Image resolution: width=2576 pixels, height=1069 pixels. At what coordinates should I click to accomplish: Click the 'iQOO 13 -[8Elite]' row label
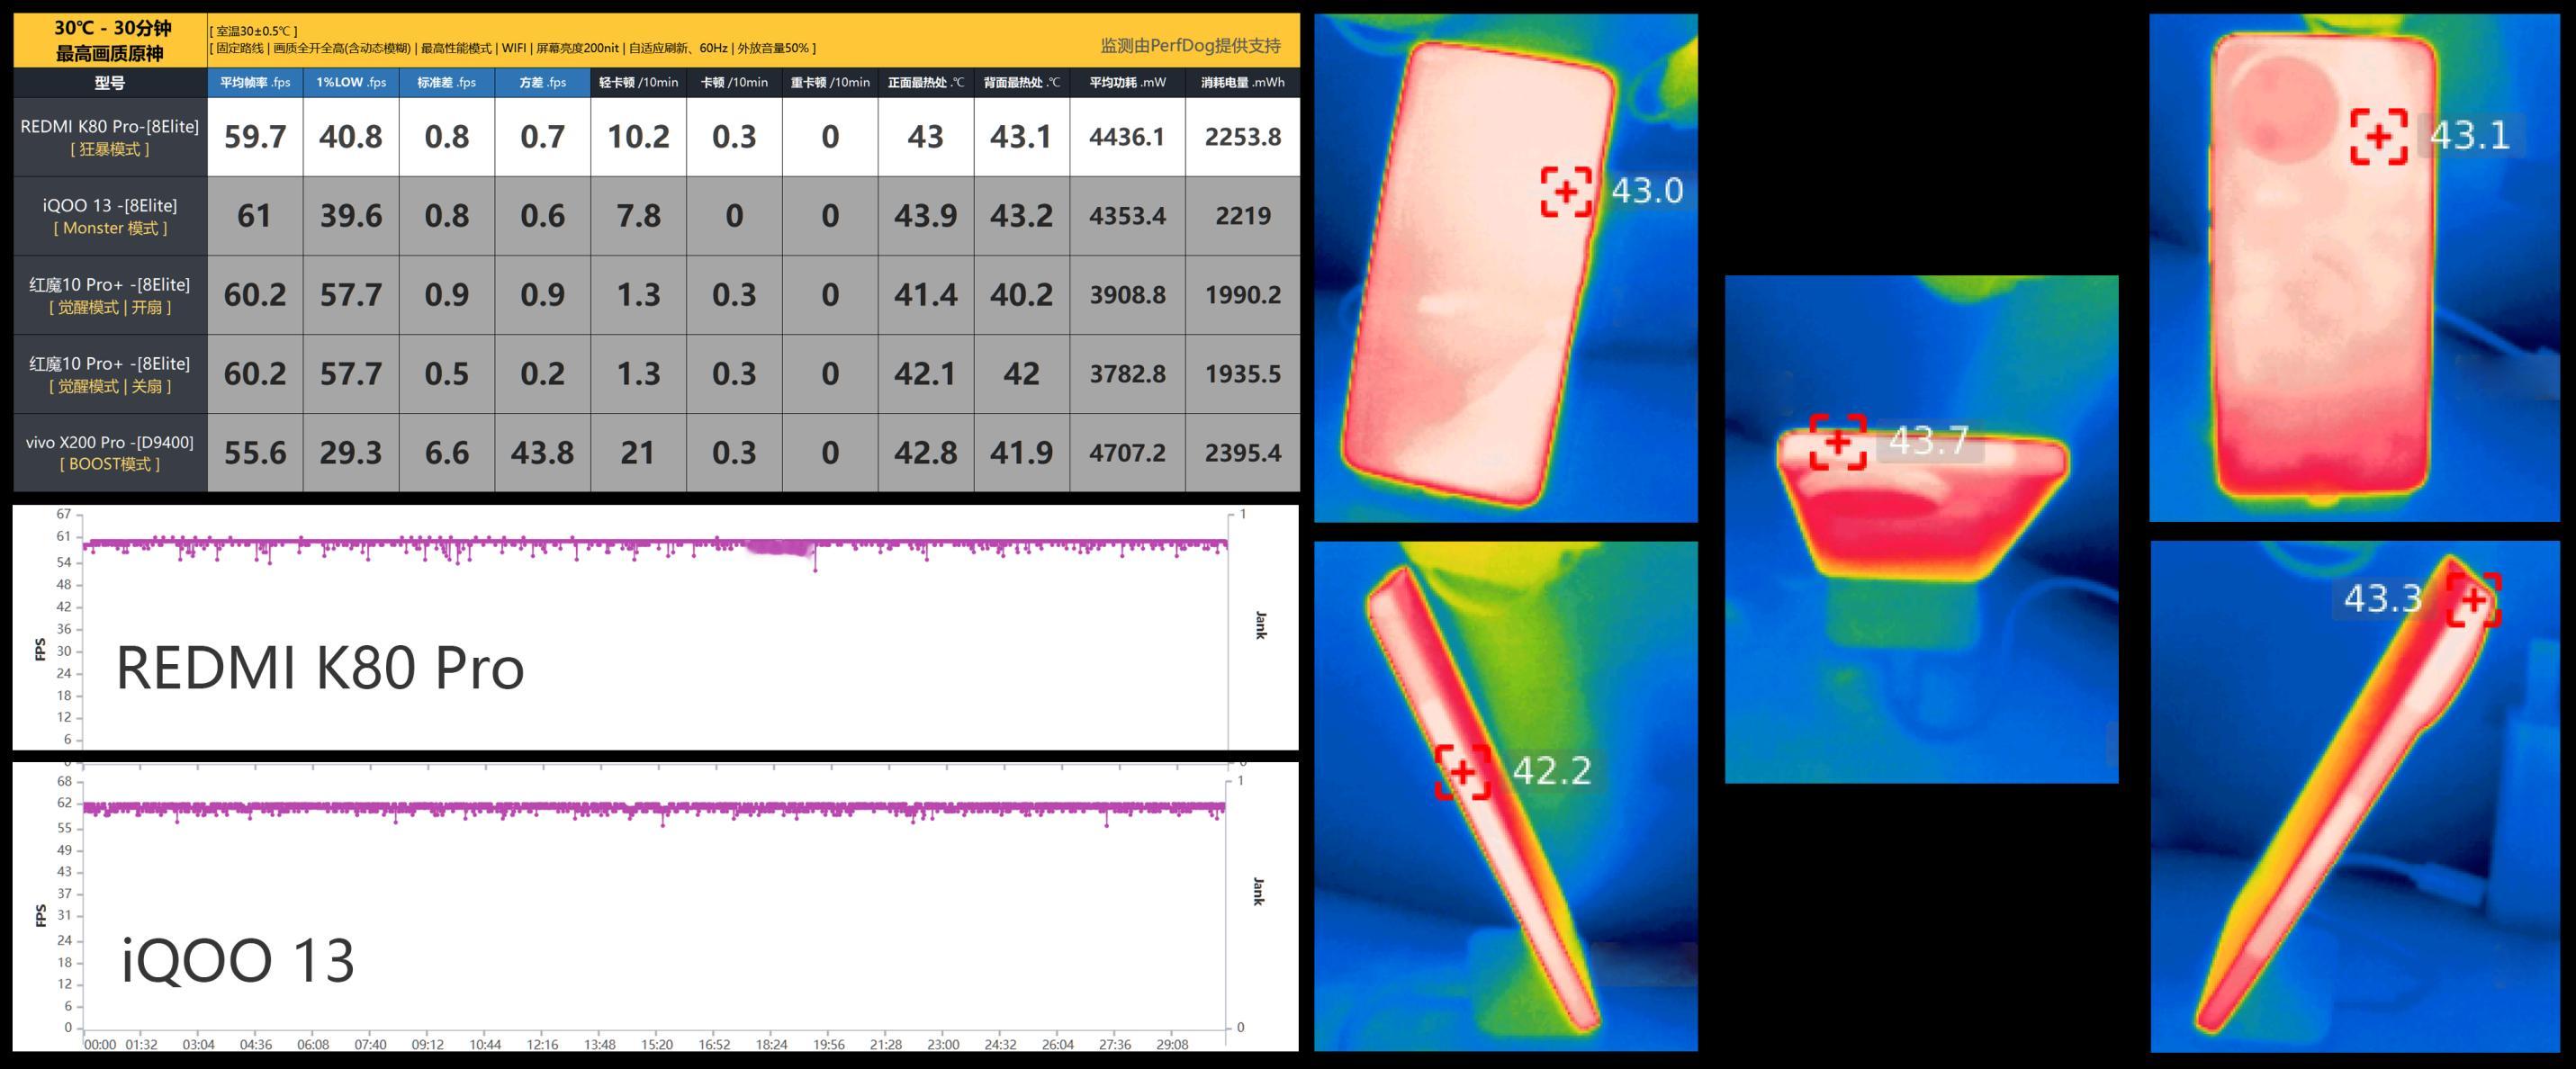tap(110, 216)
